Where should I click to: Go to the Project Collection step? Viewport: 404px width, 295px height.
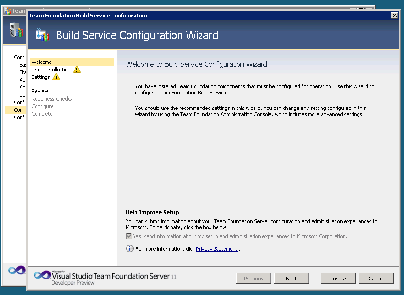pos(51,70)
